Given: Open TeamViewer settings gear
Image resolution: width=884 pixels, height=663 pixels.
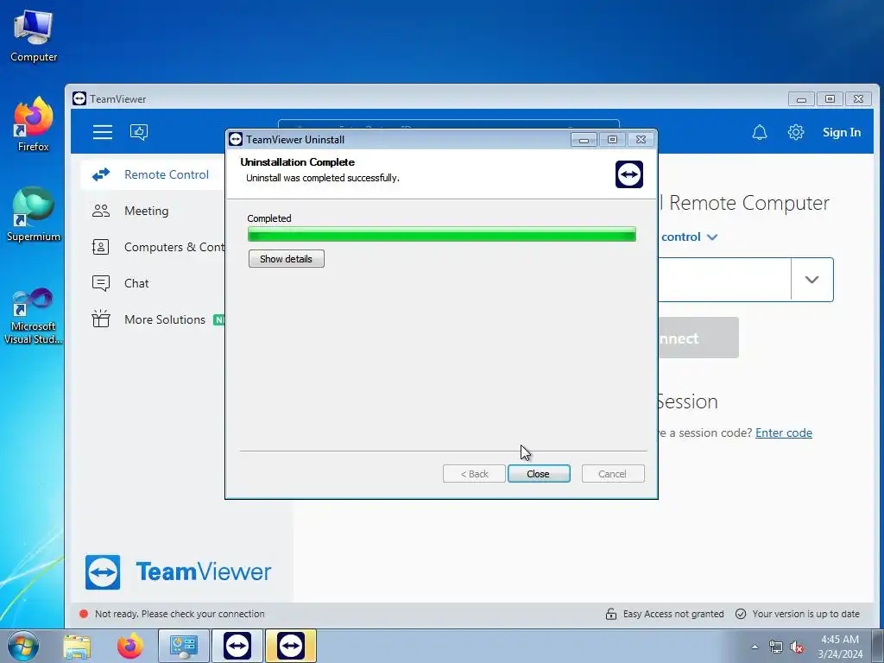Looking at the screenshot, I should [795, 132].
